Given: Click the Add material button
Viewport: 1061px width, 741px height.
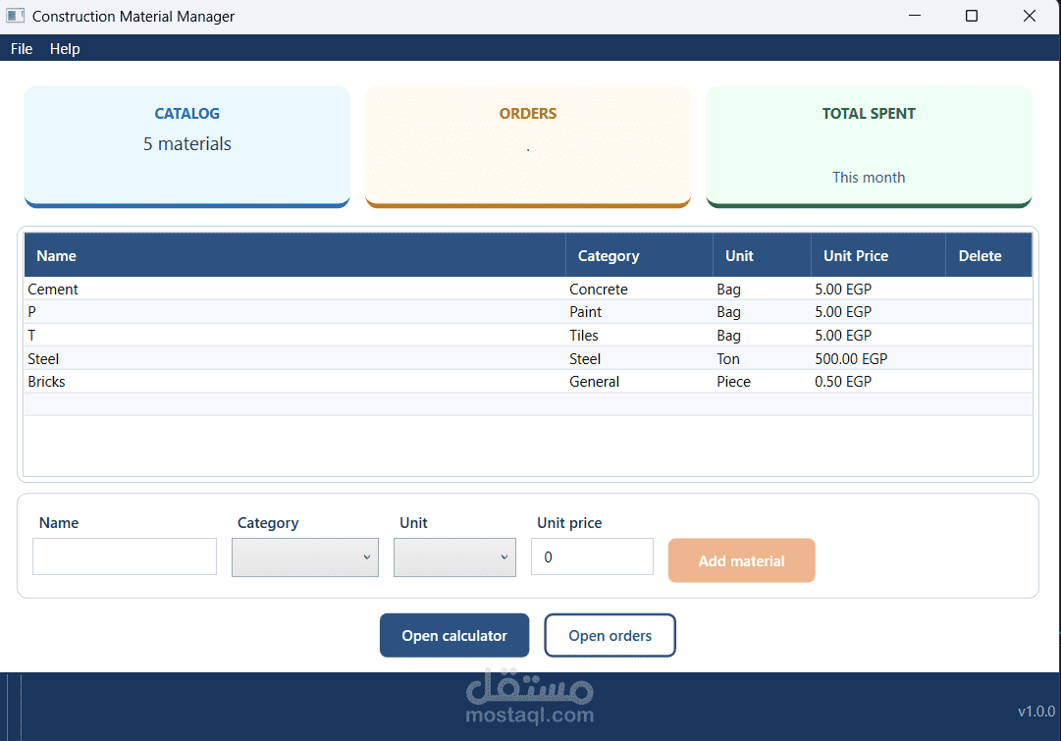Looking at the screenshot, I should (x=742, y=560).
